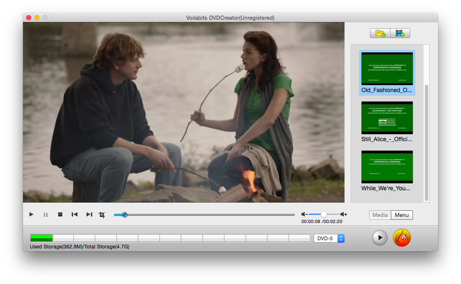Click the round preview play button

380,238
